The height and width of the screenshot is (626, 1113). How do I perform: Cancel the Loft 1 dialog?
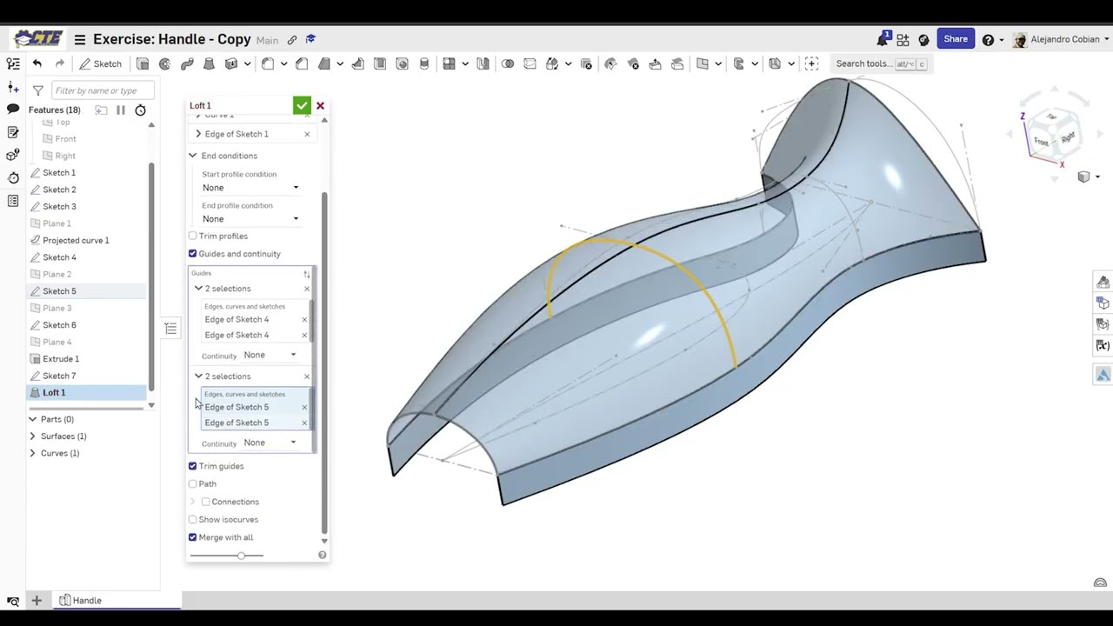pyautogui.click(x=320, y=105)
